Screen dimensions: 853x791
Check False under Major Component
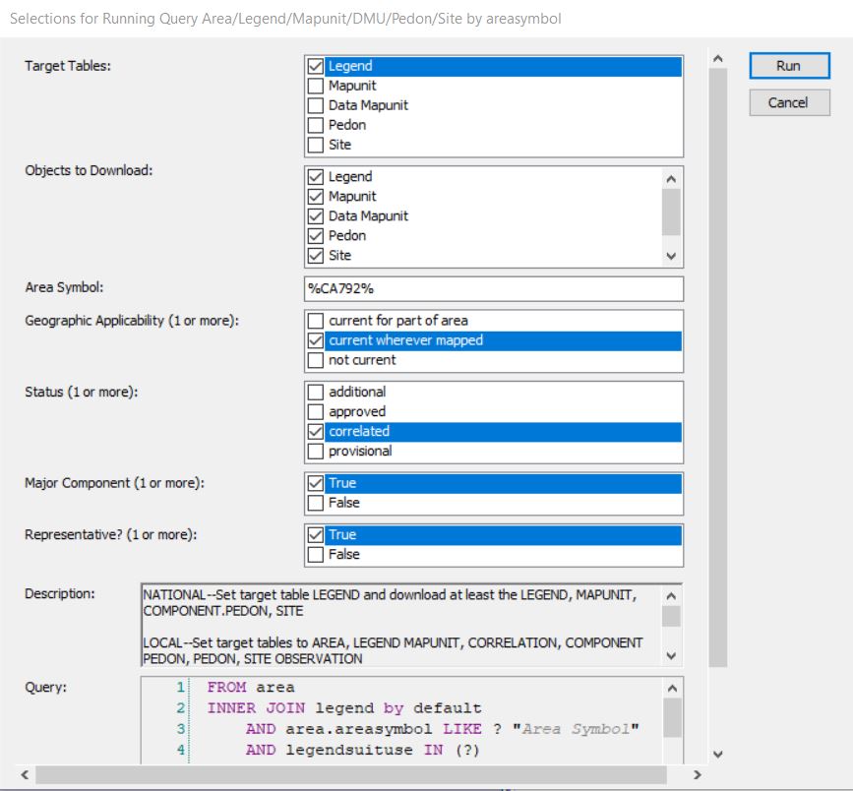tap(316, 503)
